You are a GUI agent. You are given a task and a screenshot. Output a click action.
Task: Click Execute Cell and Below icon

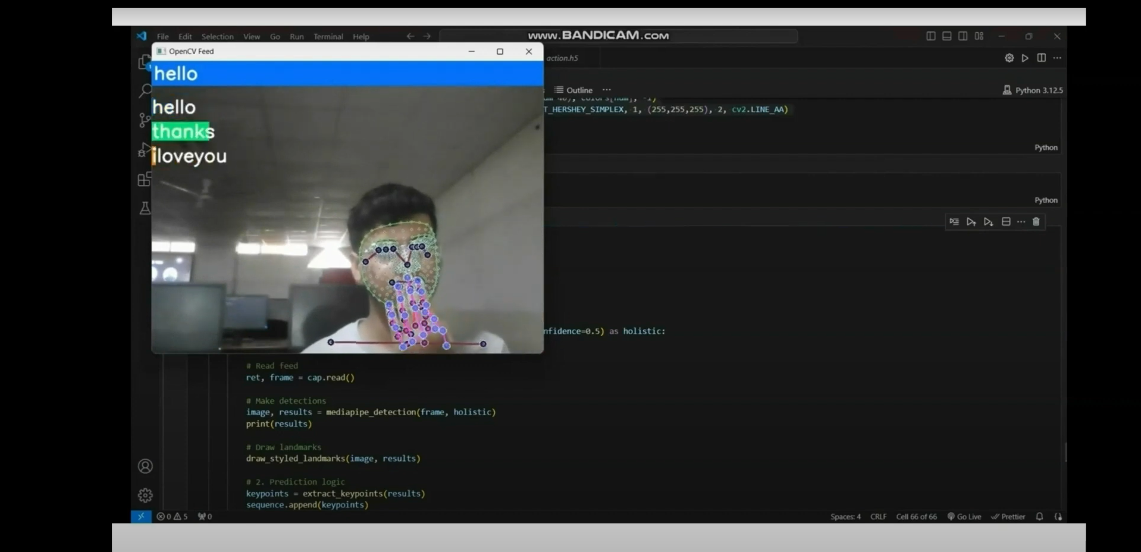click(988, 222)
